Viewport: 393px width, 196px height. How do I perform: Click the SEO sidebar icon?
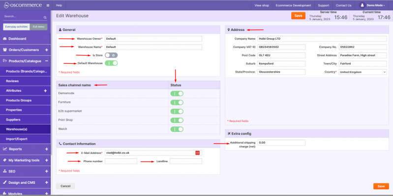5,171
